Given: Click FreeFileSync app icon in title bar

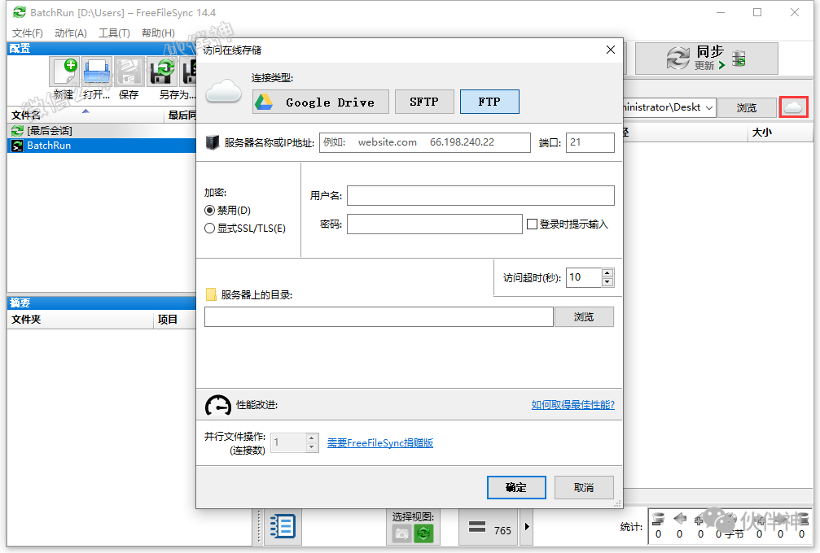Looking at the screenshot, I should (x=19, y=12).
